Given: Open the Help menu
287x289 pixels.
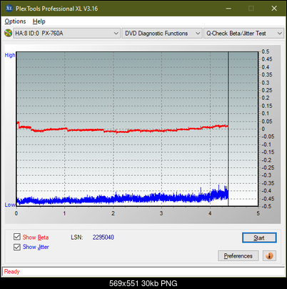Looking at the screenshot, I should [39, 21].
